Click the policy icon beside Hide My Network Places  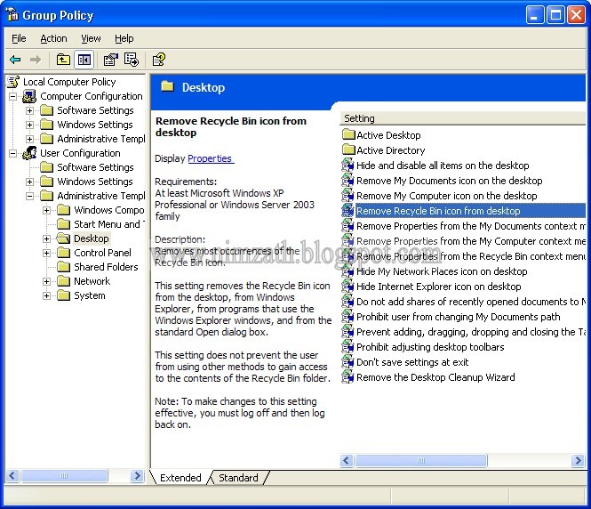coord(347,271)
